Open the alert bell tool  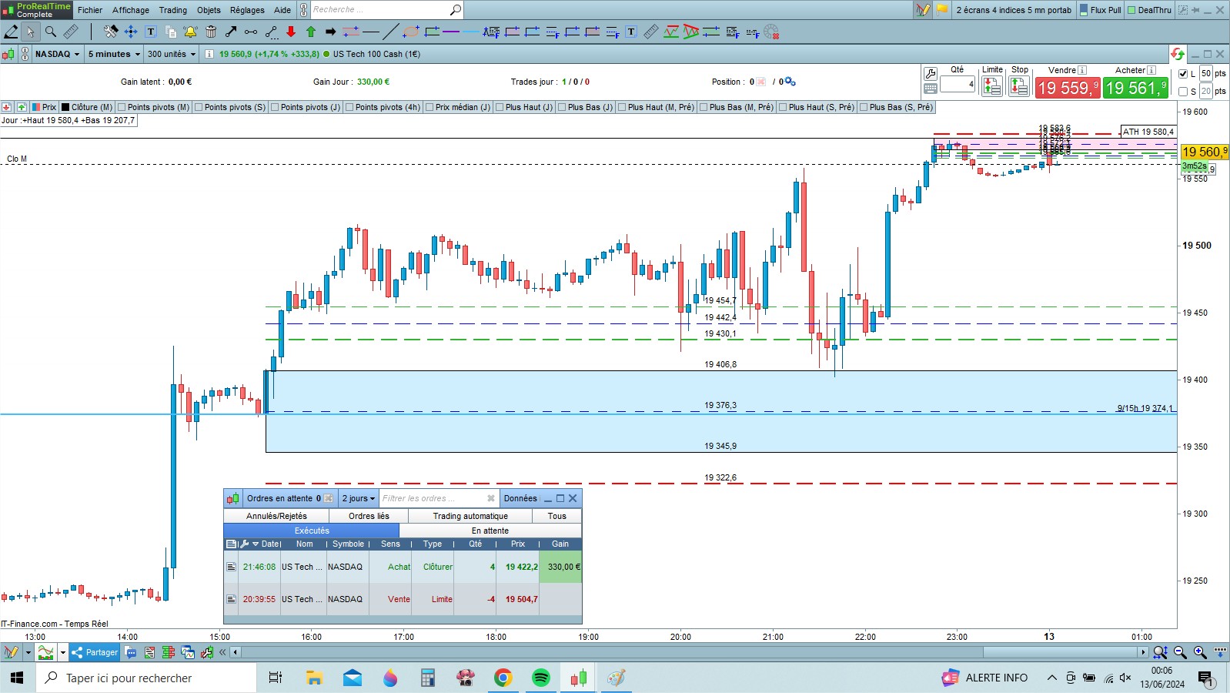[x=190, y=32]
